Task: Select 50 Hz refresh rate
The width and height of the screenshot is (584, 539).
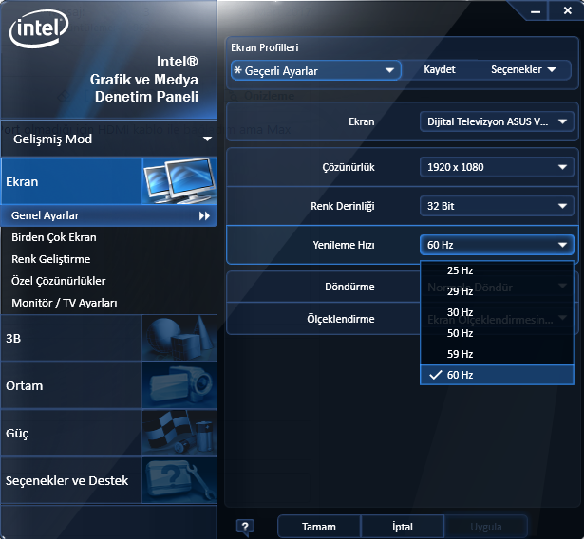Action: 497,333
